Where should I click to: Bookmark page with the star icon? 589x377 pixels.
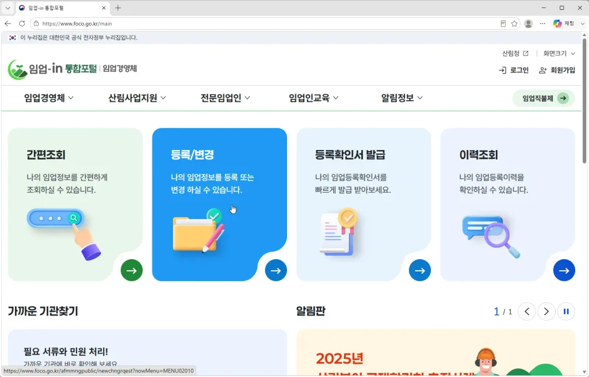point(514,24)
